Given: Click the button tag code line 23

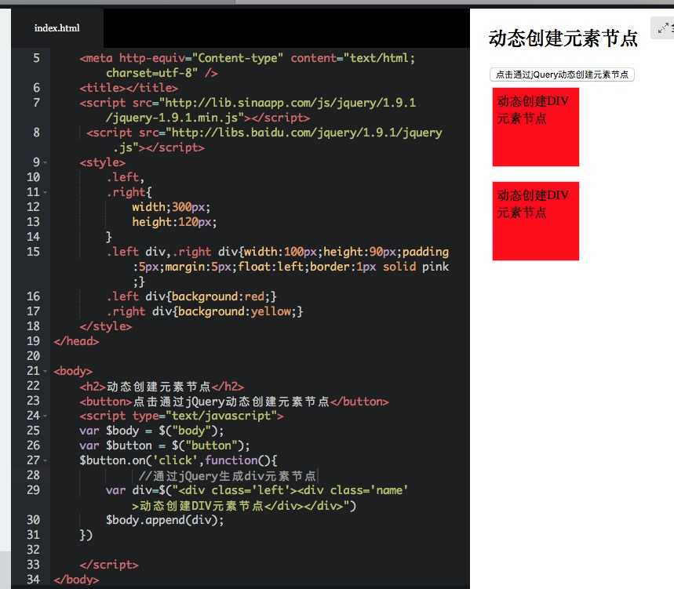Looking at the screenshot, I should pyautogui.click(x=234, y=402).
